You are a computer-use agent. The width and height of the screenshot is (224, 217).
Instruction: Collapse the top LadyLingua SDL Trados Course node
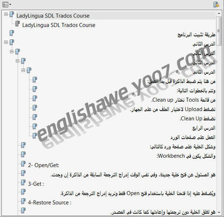pyautogui.click(x=6, y=14)
